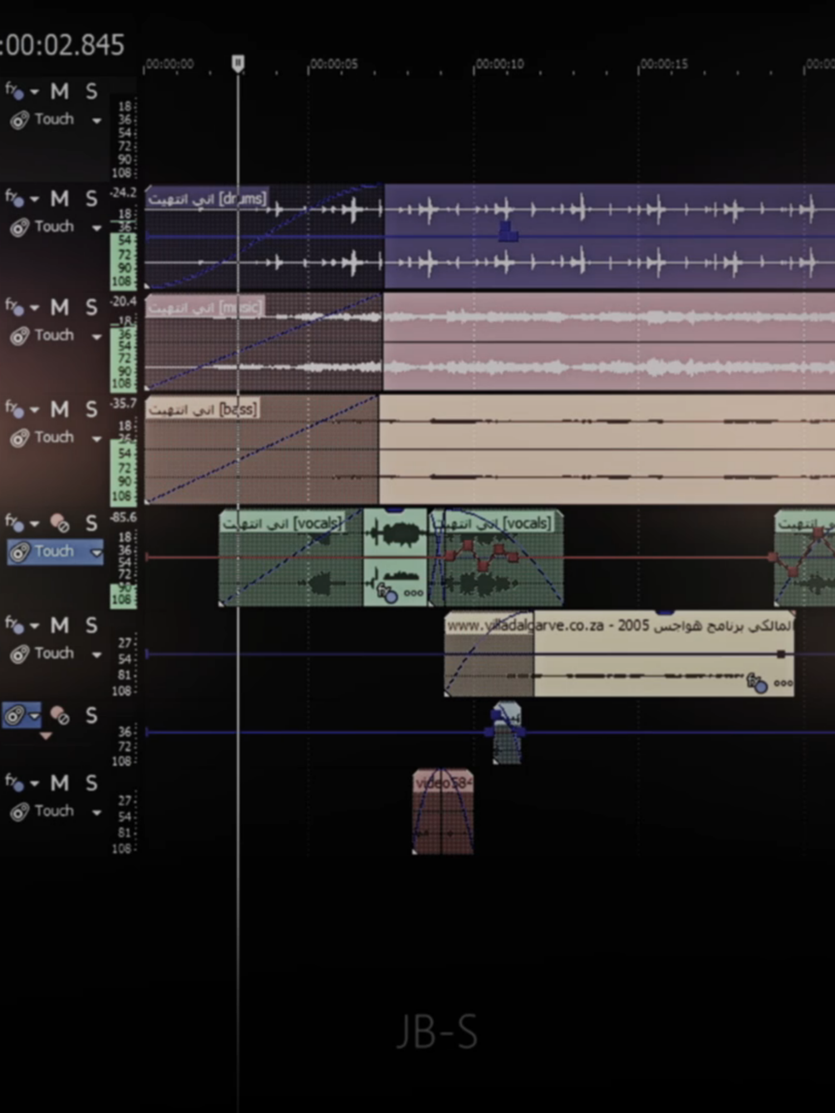835x1113 pixels.
Task: Open event FX on the villadalgarve clip
Action: [x=757, y=683]
